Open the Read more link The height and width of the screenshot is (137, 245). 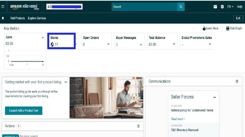click(x=178, y=119)
